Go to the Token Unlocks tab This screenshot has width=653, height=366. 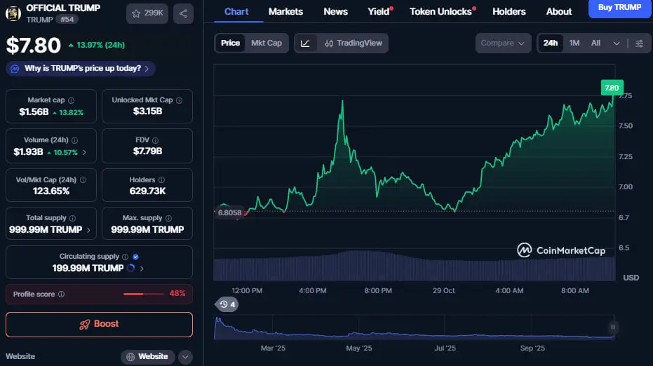tap(440, 11)
